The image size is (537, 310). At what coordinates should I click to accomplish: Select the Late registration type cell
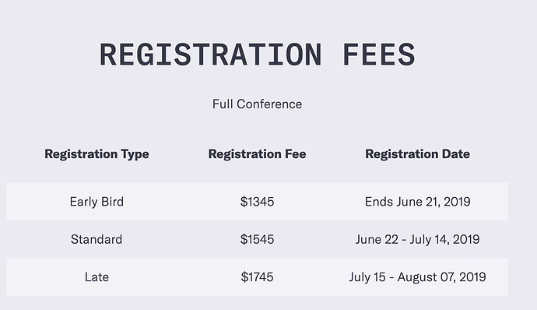point(97,277)
